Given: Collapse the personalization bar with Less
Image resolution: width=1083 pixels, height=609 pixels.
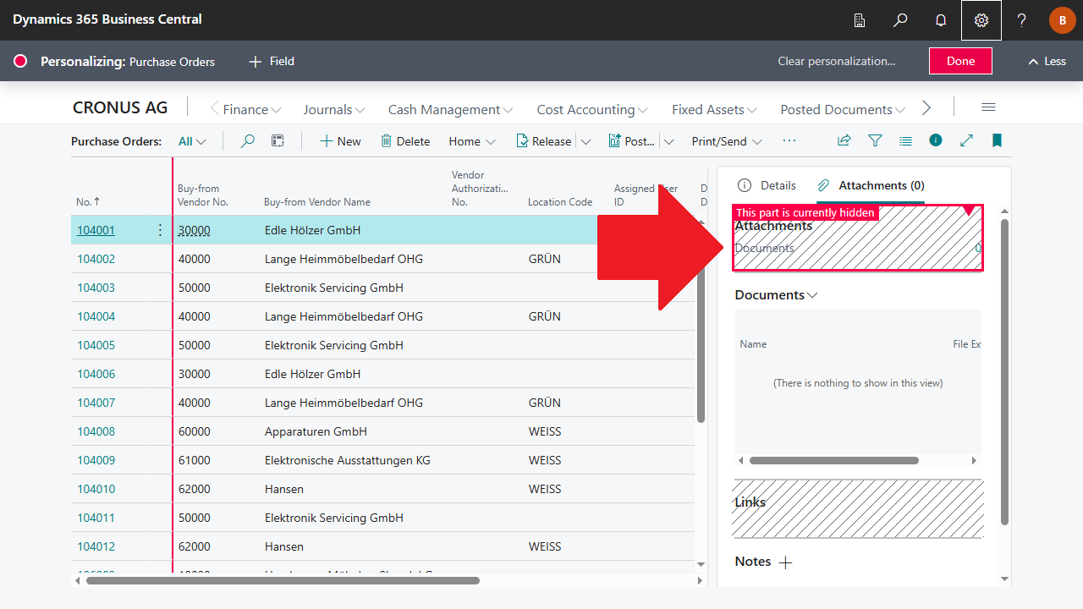Looking at the screenshot, I should coord(1047,61).
